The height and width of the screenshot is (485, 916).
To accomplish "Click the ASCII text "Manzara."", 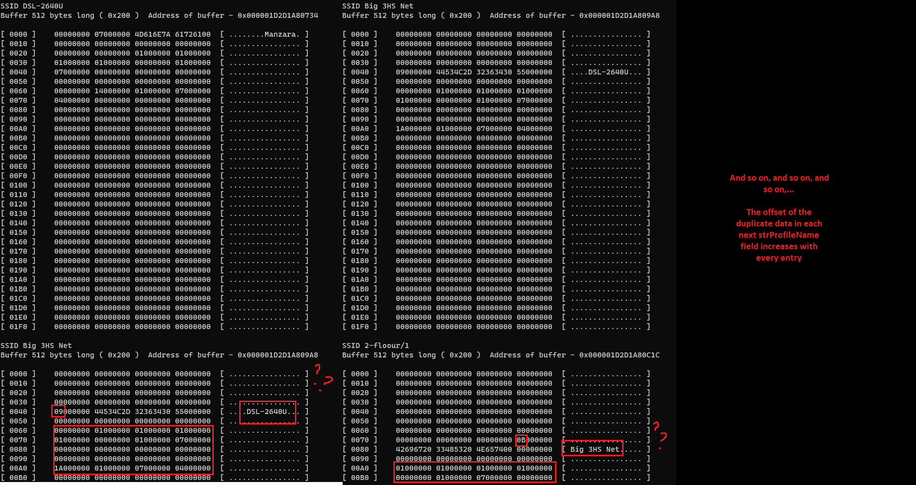I will click(x=282, y=34).
